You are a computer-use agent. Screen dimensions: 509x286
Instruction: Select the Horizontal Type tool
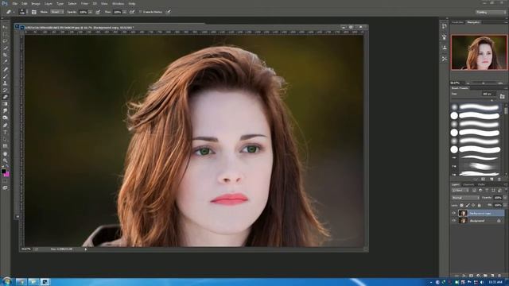[5, 132]
